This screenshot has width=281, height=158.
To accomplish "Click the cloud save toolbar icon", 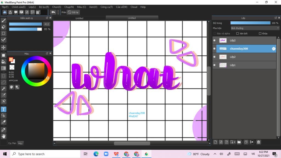I will pyautogui.click(x=5, y=12).
